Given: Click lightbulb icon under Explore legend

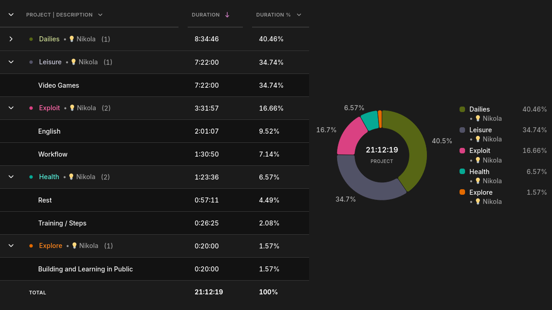Looking at the screenshot, I should click(x=477, y=202).
